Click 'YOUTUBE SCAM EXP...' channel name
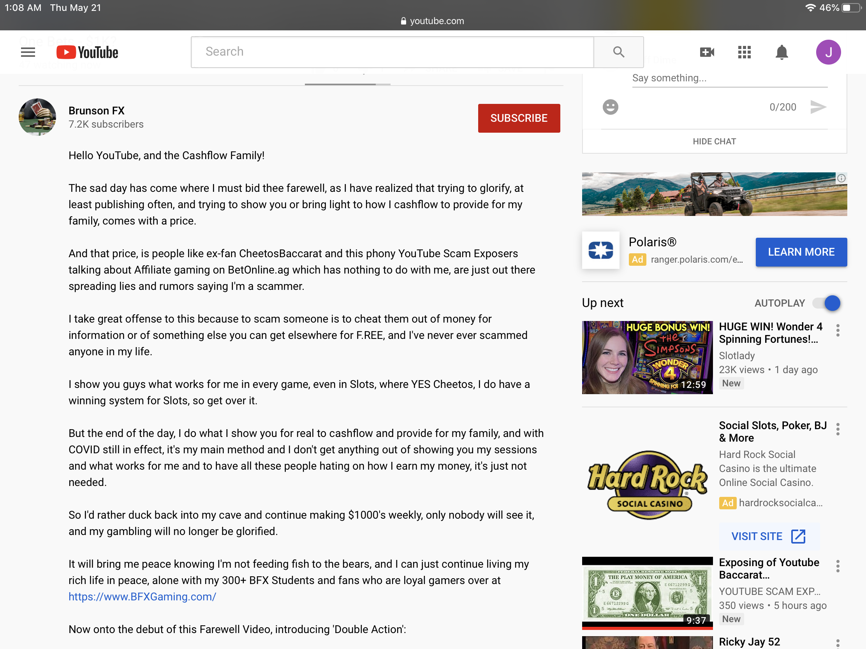This screenshot has width=866, height=649. pos(770,591)
